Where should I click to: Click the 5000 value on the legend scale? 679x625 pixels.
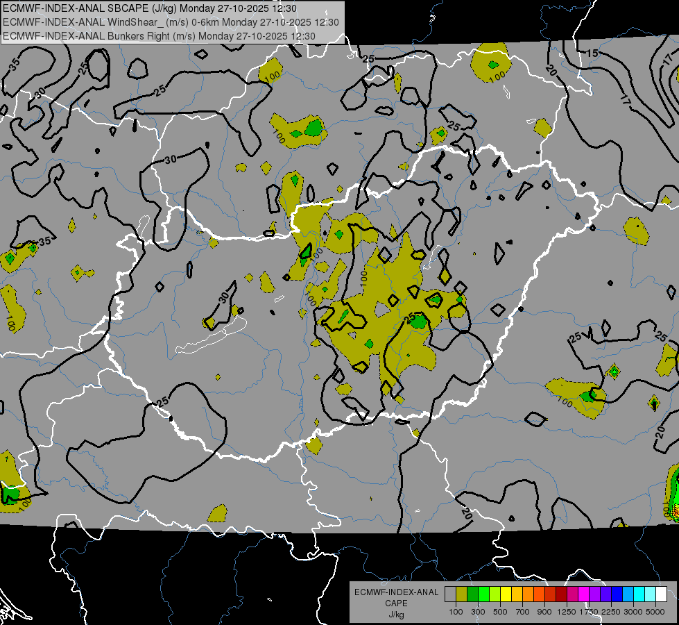[655, 612]
